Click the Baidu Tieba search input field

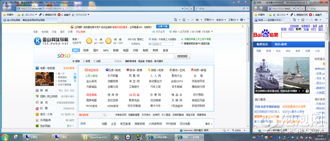(x=303, y=35)
